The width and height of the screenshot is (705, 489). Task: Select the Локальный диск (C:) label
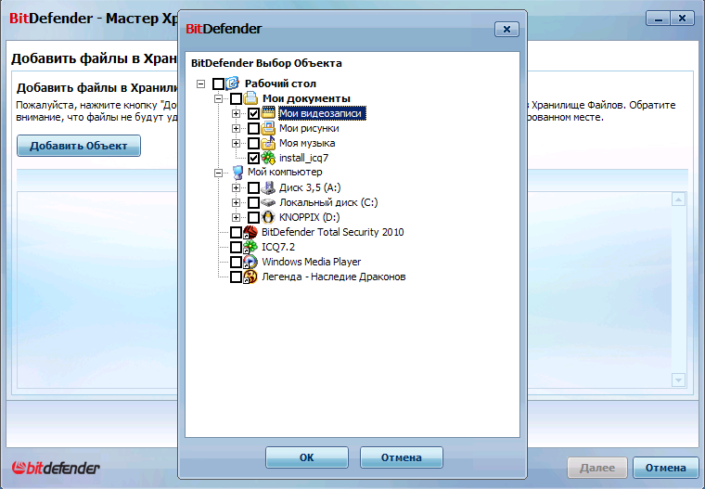[328, 202]
